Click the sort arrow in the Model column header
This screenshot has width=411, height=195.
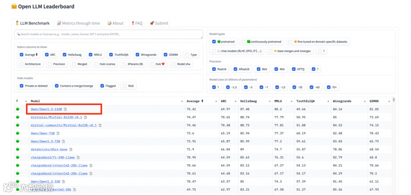(182, 101)
